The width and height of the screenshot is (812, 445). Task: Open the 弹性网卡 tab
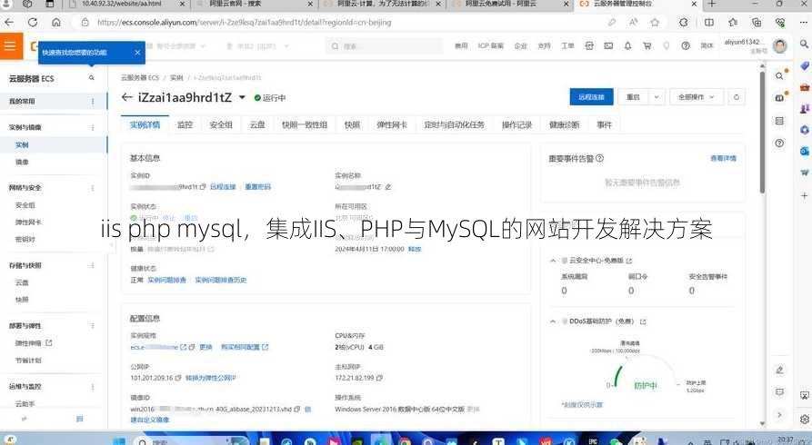click(x=392, y=124)
